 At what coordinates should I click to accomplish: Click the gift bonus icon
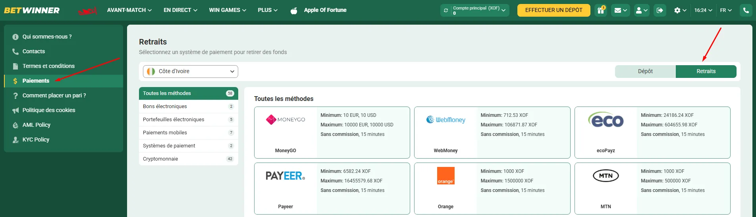point(601,10)
